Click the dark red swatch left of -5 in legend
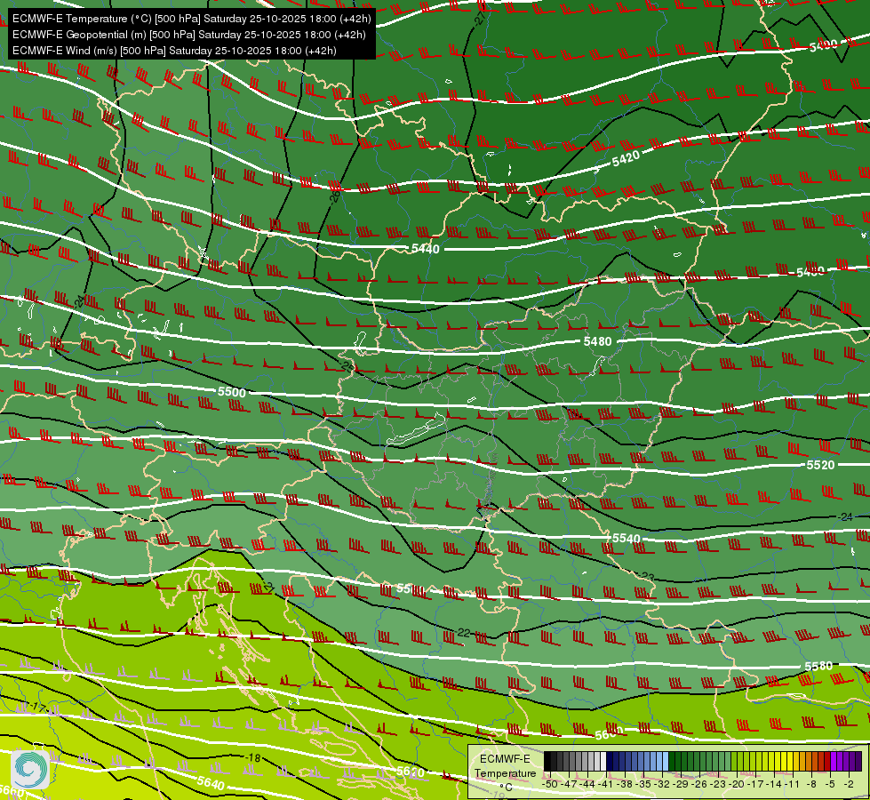Image resolution: width=870 pixels, height=800 pixels. (x=827, y=761)
